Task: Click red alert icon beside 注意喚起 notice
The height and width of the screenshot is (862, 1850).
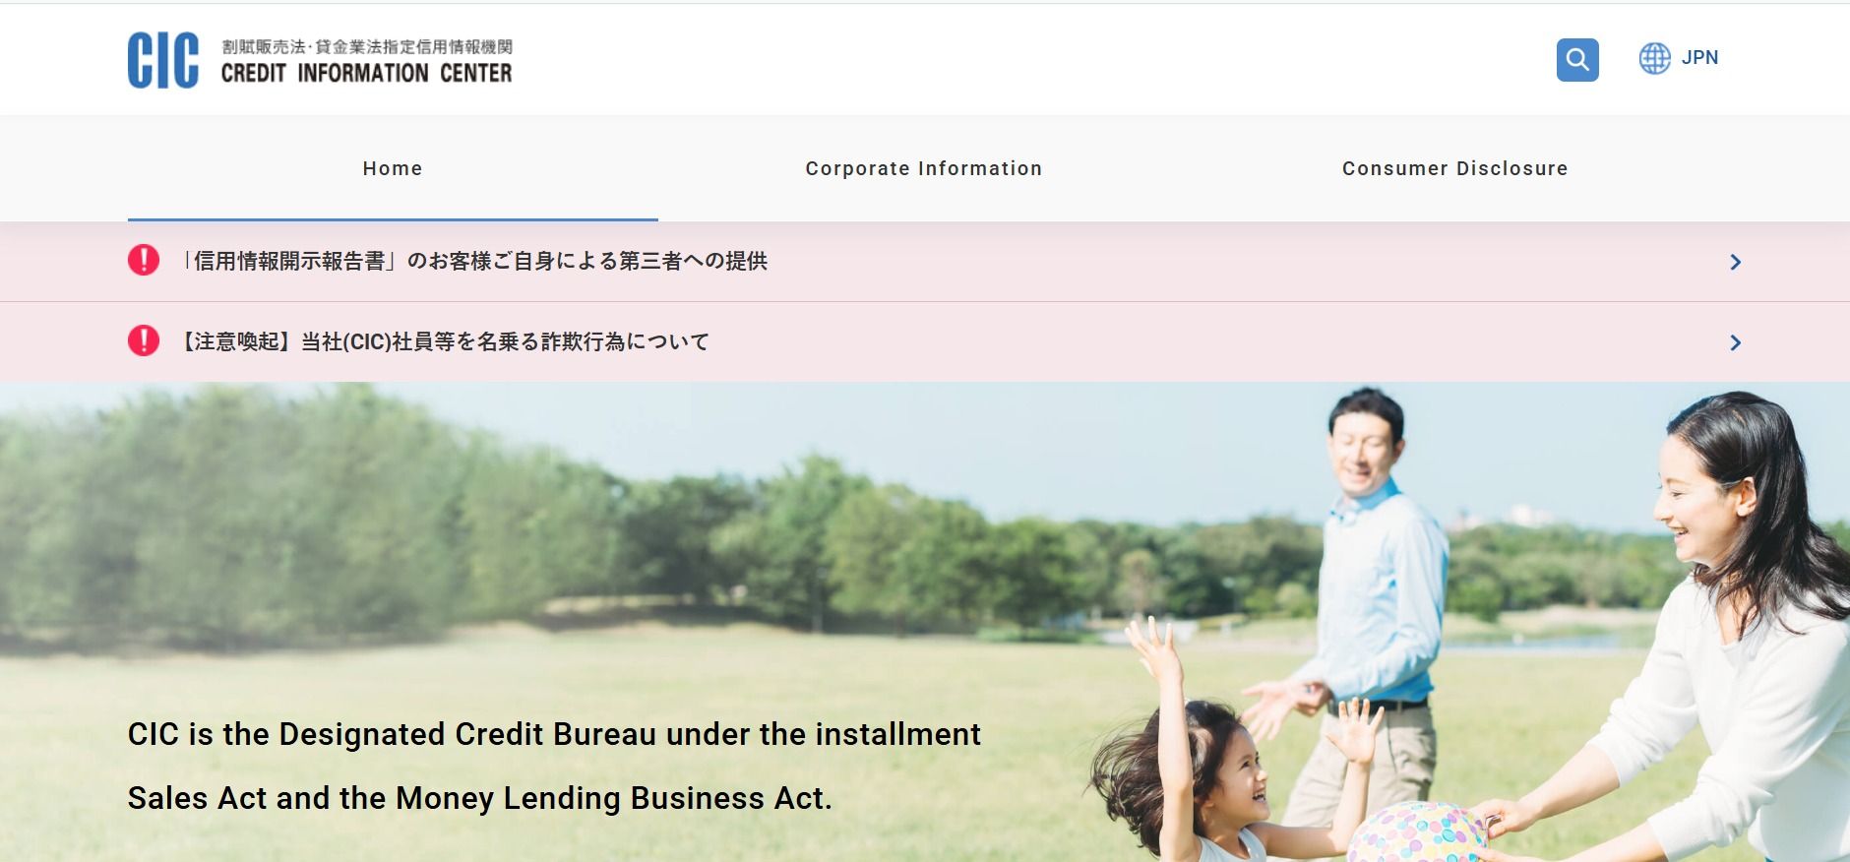Action: click(x=144, y=340)
